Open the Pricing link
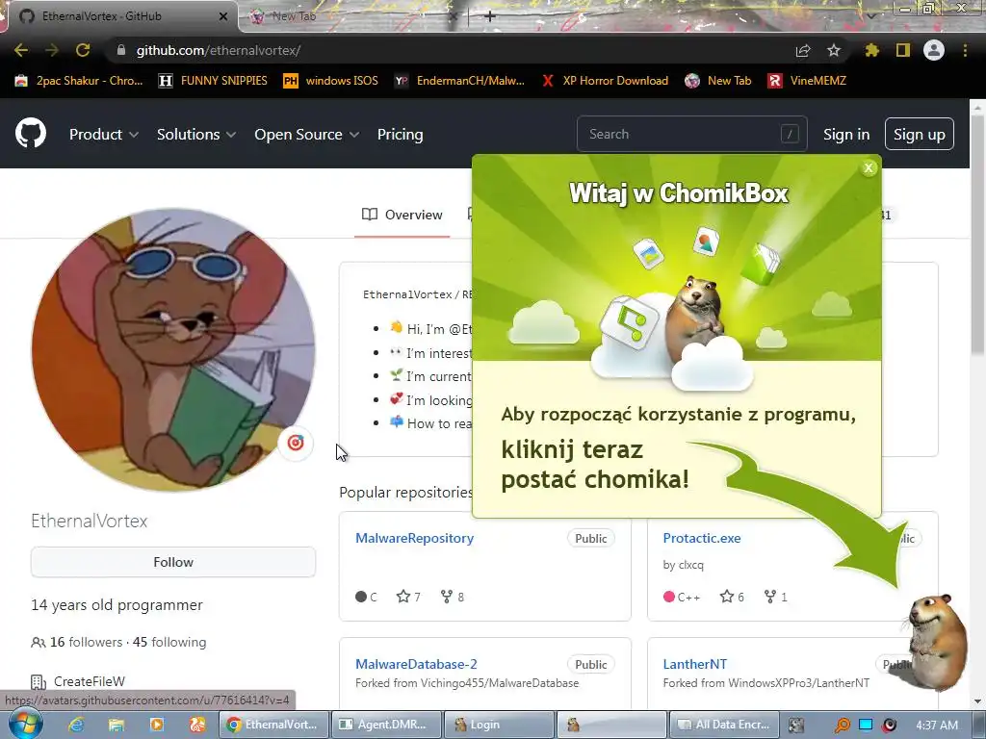This screenshot has width=986, height=739. (x=400, y=134)
